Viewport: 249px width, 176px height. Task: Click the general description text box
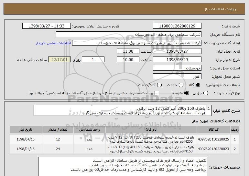(x=123, y=110)
